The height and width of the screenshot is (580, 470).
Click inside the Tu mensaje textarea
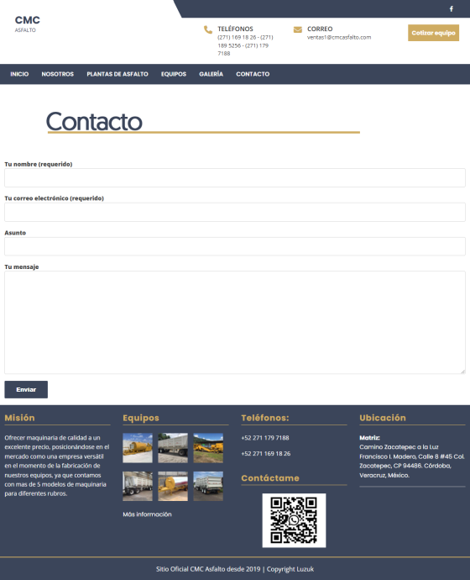(235, 322)
